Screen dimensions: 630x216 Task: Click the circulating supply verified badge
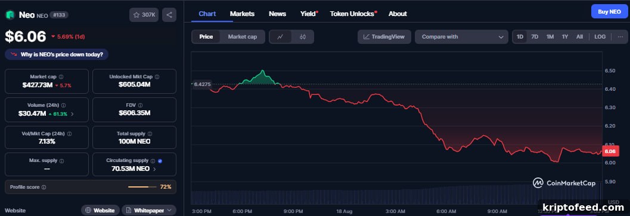coord(160,161)
